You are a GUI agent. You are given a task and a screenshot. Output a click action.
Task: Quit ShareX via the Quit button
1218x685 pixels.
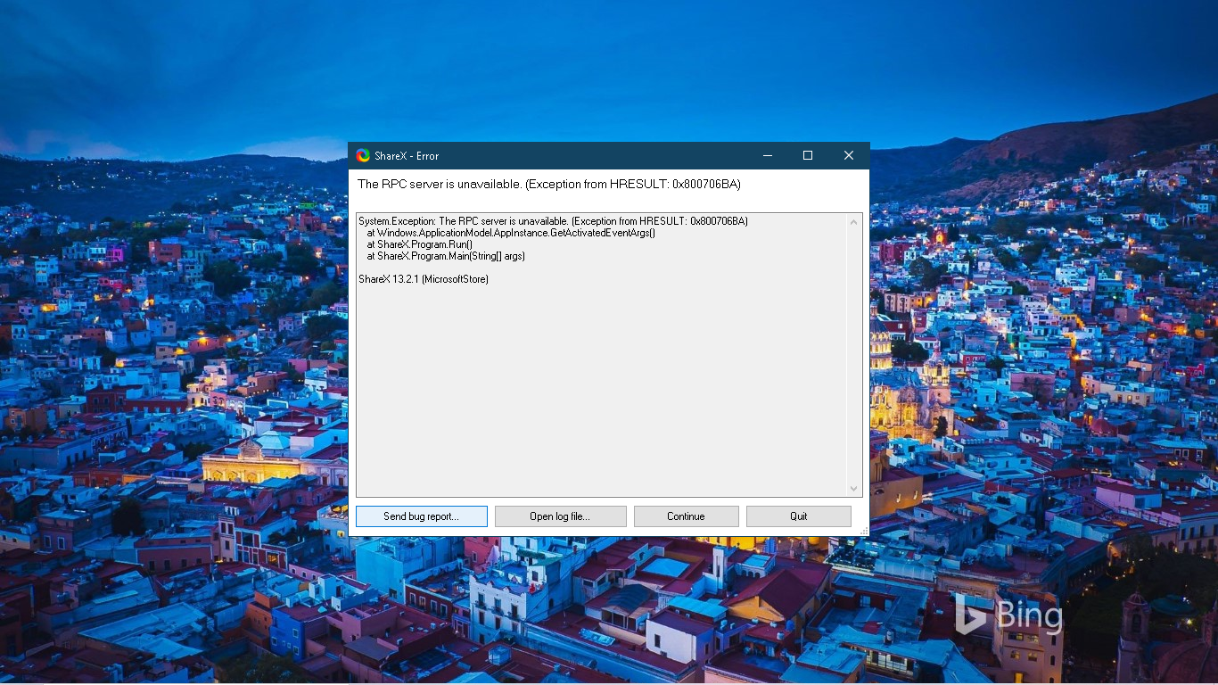point(798,516)
